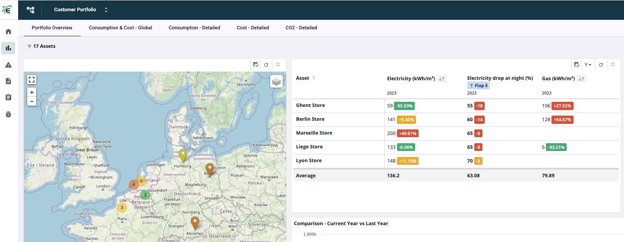The width and height of the screenshot is (624, 242).
Task: Open the archive box sidebar icon
Action: (x=8, y=114)
